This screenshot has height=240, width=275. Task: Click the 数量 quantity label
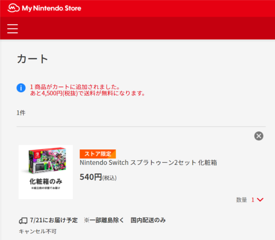[242, 200]
